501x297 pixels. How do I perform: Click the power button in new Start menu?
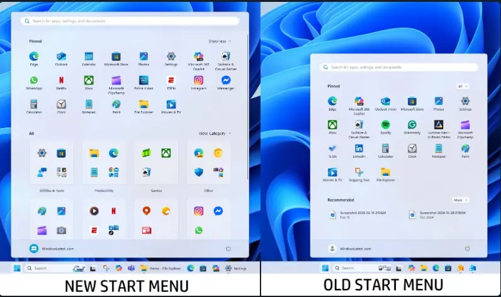(x=228, y=249)
